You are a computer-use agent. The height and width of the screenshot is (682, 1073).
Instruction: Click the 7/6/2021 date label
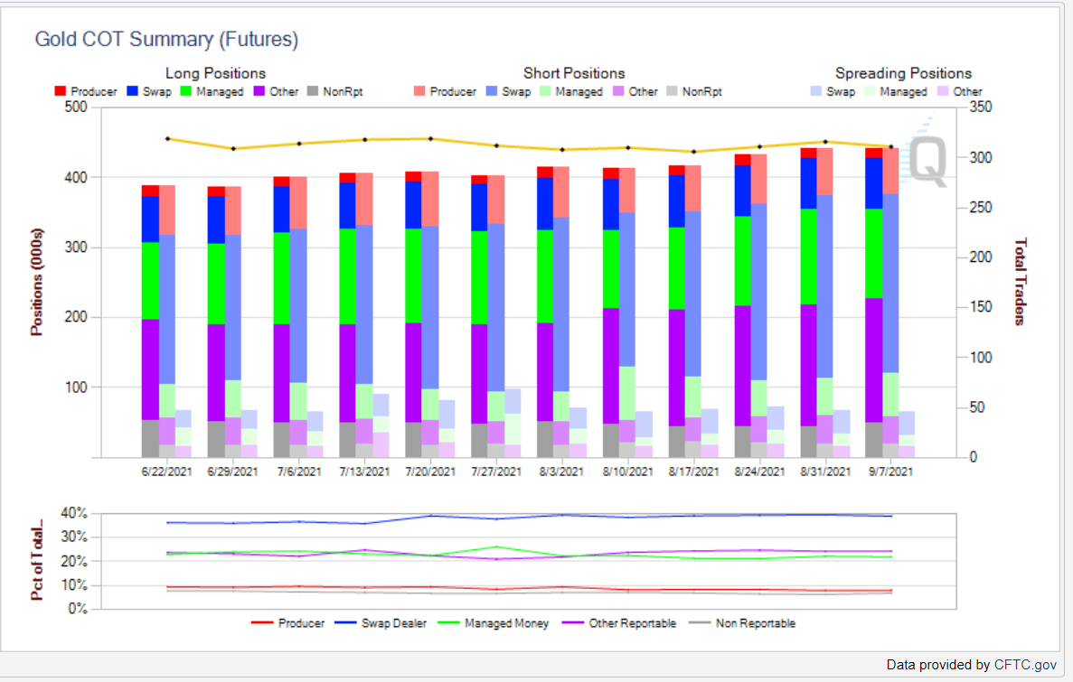click(299, 472)
